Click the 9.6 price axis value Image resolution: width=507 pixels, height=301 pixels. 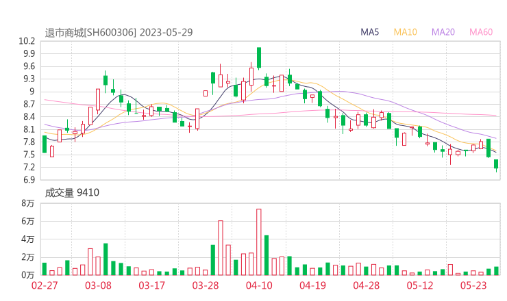[x=29, y=66]
